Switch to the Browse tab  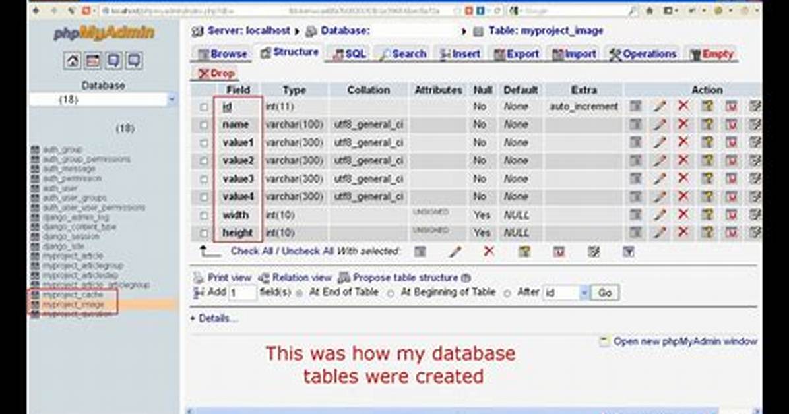(x=222, y=54)
